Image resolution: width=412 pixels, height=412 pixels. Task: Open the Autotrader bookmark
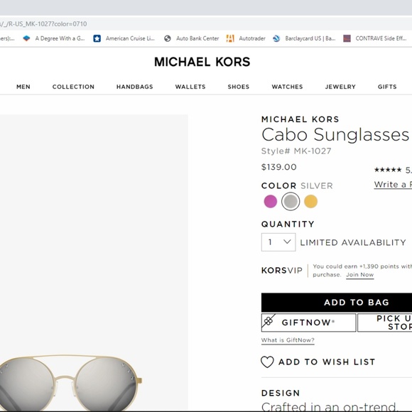click(246, 38)
